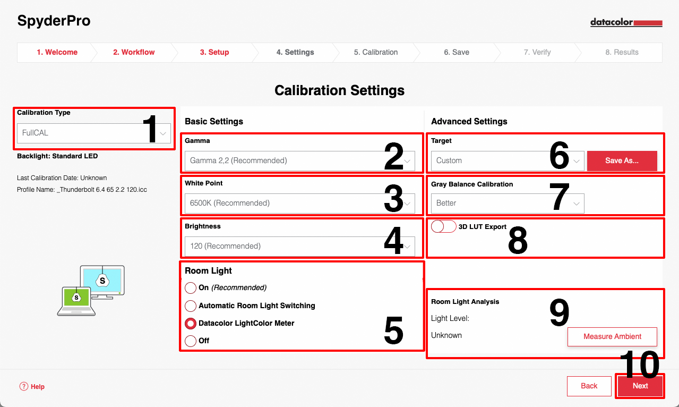Select the Room Light On radio button
Image resolution: width=679 pixels, height=407 pixels.
point(191,288)
